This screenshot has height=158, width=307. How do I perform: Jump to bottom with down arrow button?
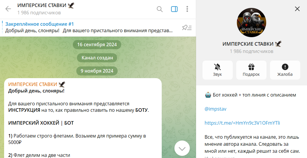182,148
